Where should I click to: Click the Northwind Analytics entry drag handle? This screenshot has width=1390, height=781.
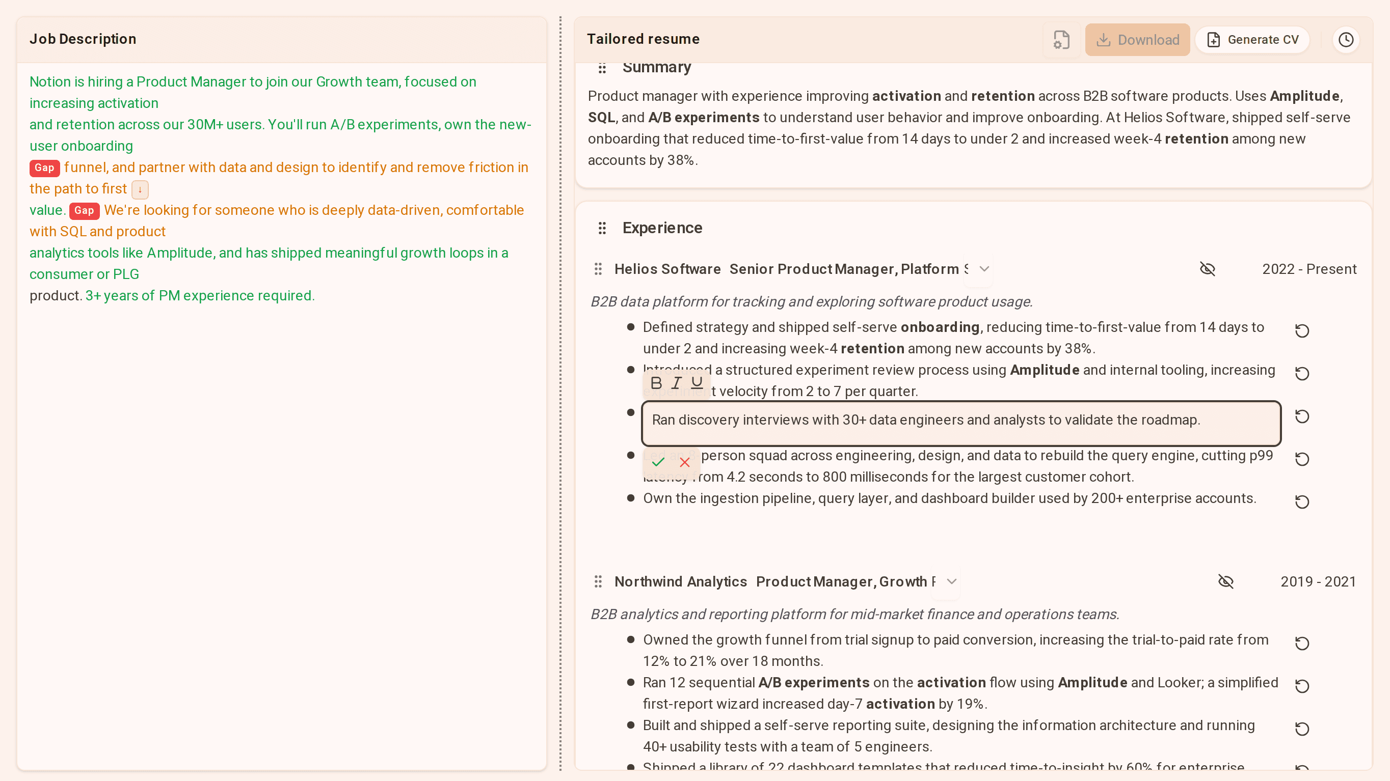point(598,581)
